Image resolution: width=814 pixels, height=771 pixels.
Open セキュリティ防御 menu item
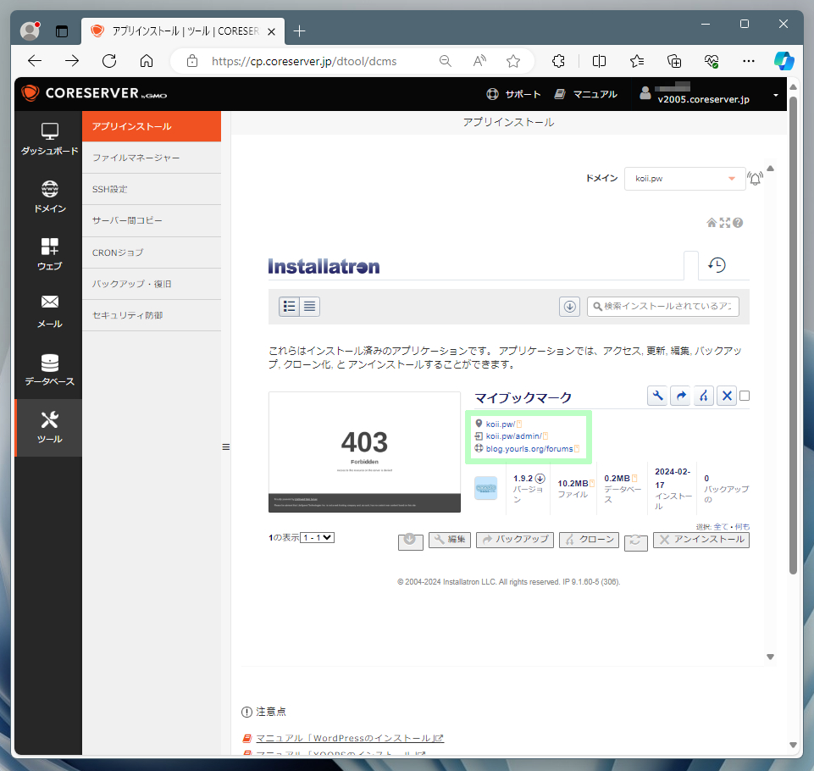click(152, 315)
